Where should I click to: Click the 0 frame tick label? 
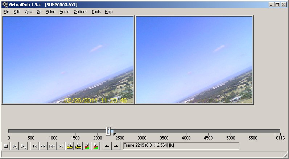click(9, 138)
